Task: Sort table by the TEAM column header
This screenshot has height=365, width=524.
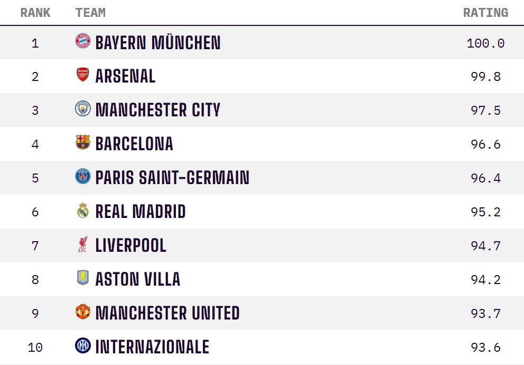Action: click(90, 13)
